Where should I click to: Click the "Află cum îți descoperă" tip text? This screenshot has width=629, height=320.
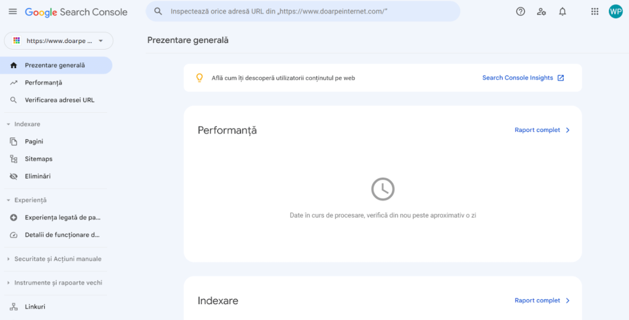tap(283, 78)
